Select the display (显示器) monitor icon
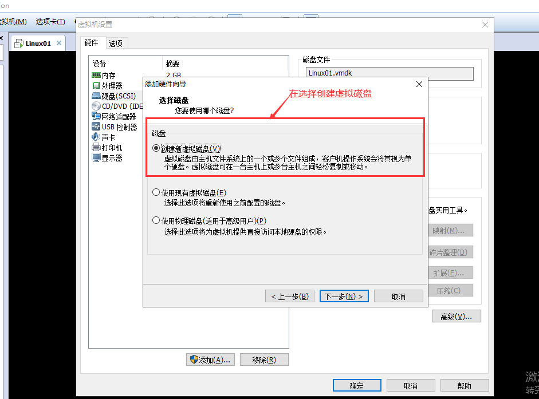The image size is (539, 399). 96,158
